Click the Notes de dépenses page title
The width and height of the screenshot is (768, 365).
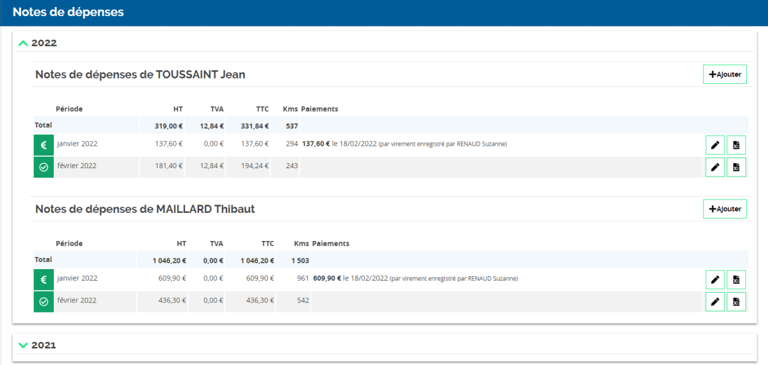point(68,12)
